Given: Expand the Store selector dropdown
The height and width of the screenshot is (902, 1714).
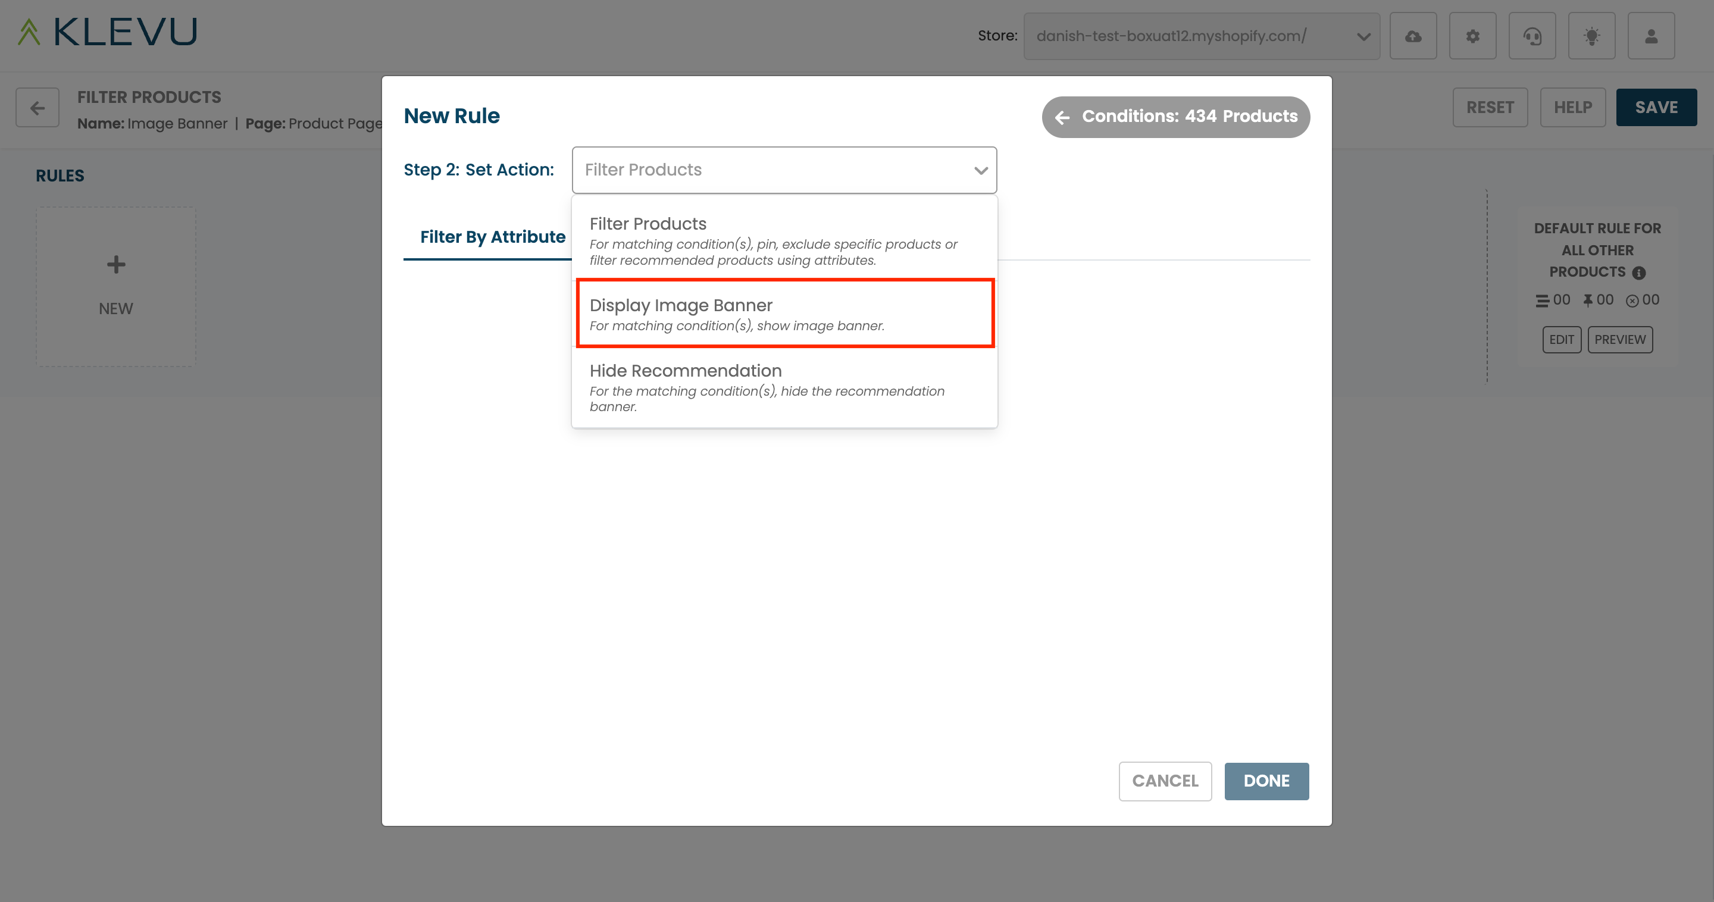Looking at the screenshot, I should point(1201,36).
